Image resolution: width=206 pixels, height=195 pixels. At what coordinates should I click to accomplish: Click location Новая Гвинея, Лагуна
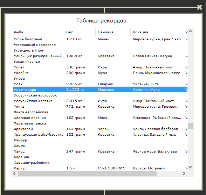[152, 56]
